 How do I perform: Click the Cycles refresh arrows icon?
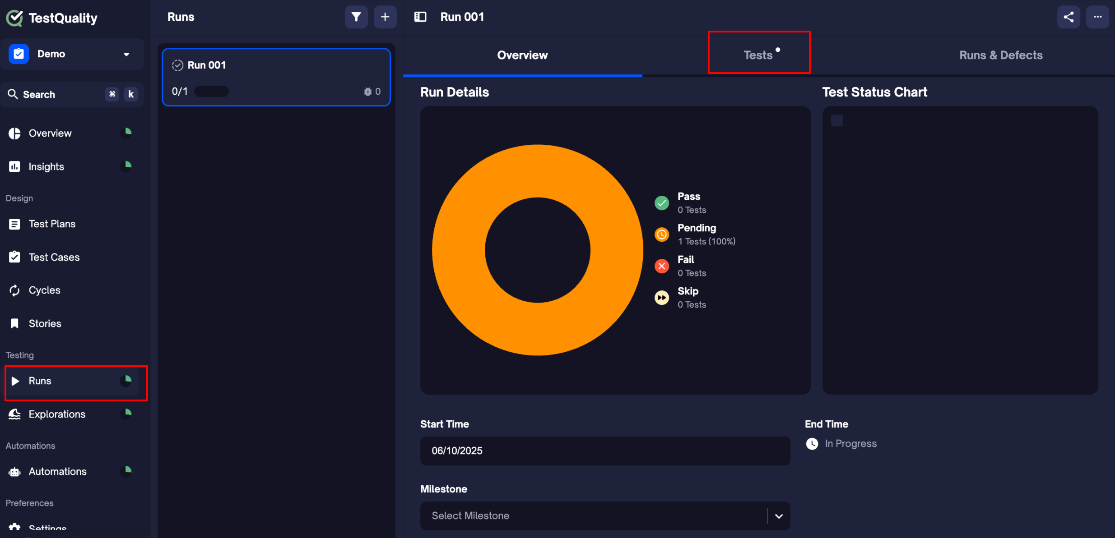pyautogui.click(x=14, y=290)
